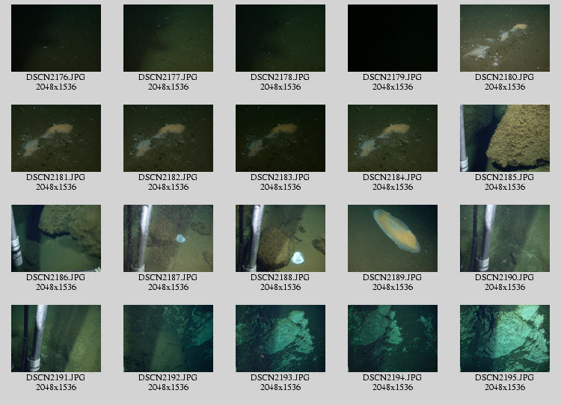The image size is (561, 405).
Task: Click the filename label DSCN2194.JPG
Action: (x=393, y=377)
